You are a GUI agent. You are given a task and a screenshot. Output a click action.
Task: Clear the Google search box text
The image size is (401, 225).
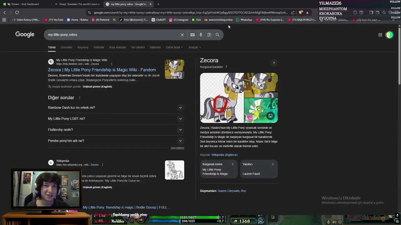point(182,35)
